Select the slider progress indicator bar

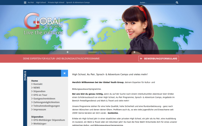pos(101,52)
